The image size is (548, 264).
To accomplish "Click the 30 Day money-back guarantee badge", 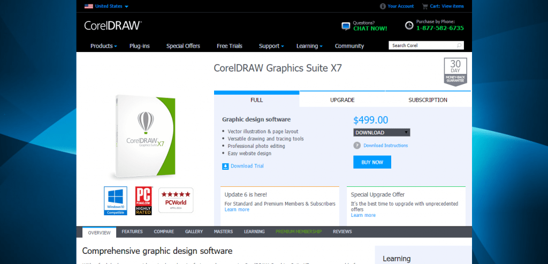I will click(455, 72).
